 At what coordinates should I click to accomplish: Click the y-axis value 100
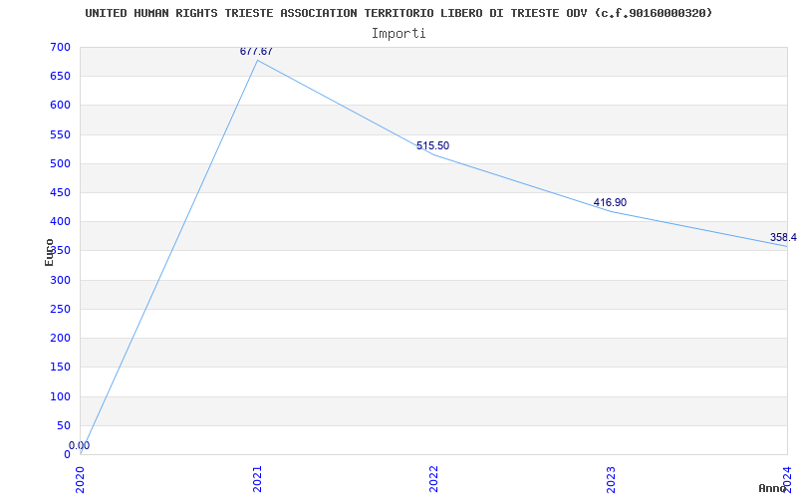[61, 396]
